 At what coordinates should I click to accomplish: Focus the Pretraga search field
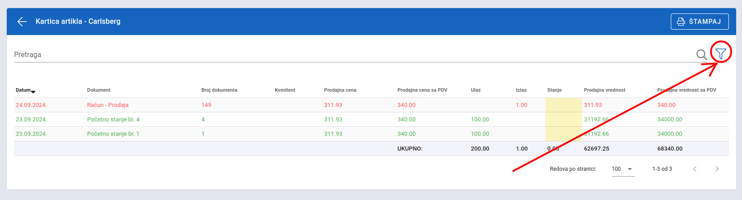(354, 55)
